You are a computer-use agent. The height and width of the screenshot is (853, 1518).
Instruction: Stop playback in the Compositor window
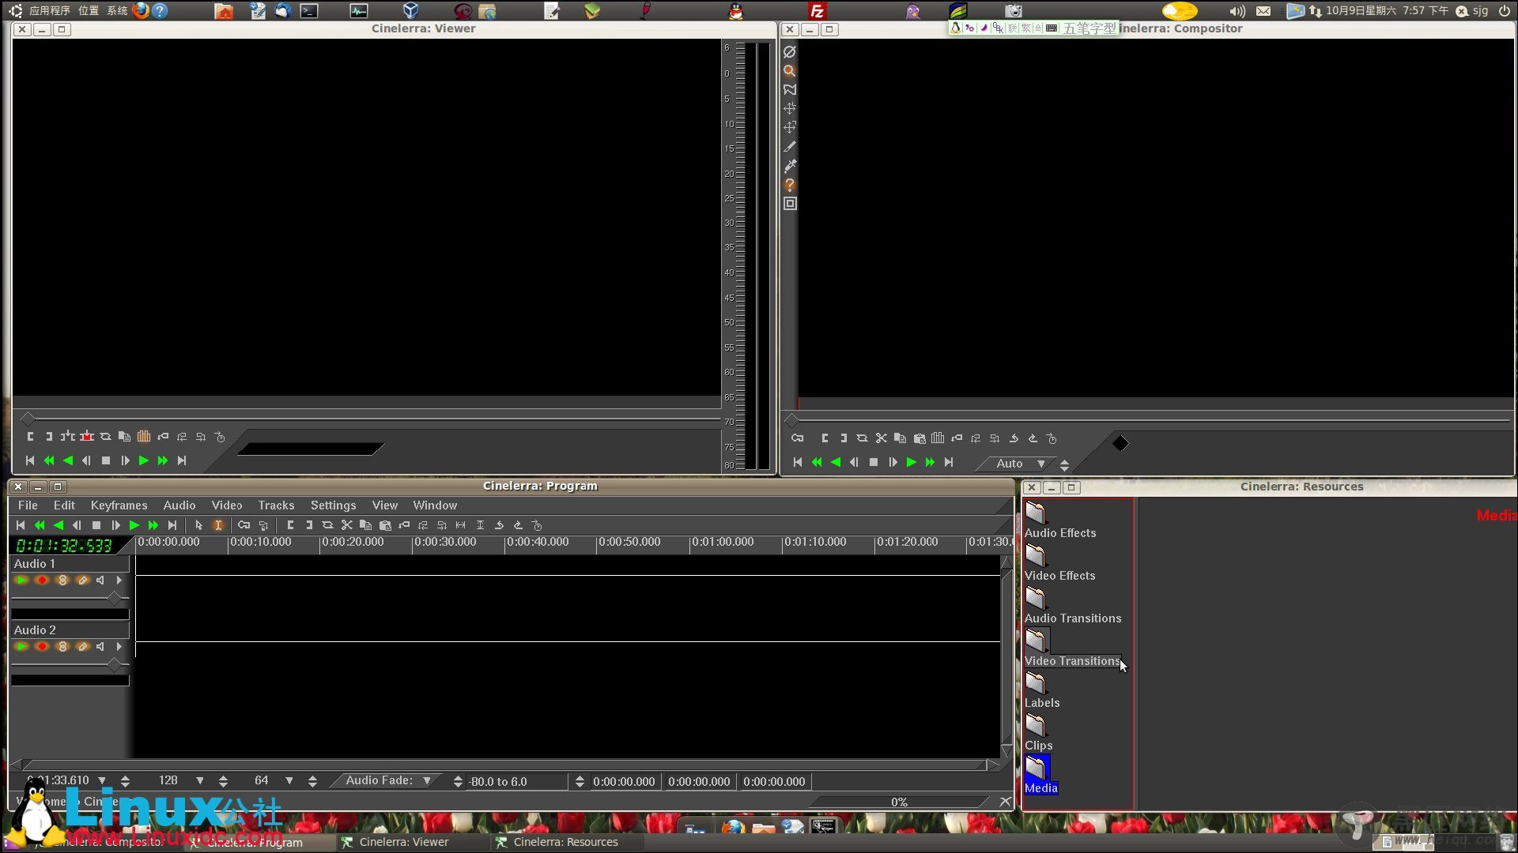tap(873, 462)
